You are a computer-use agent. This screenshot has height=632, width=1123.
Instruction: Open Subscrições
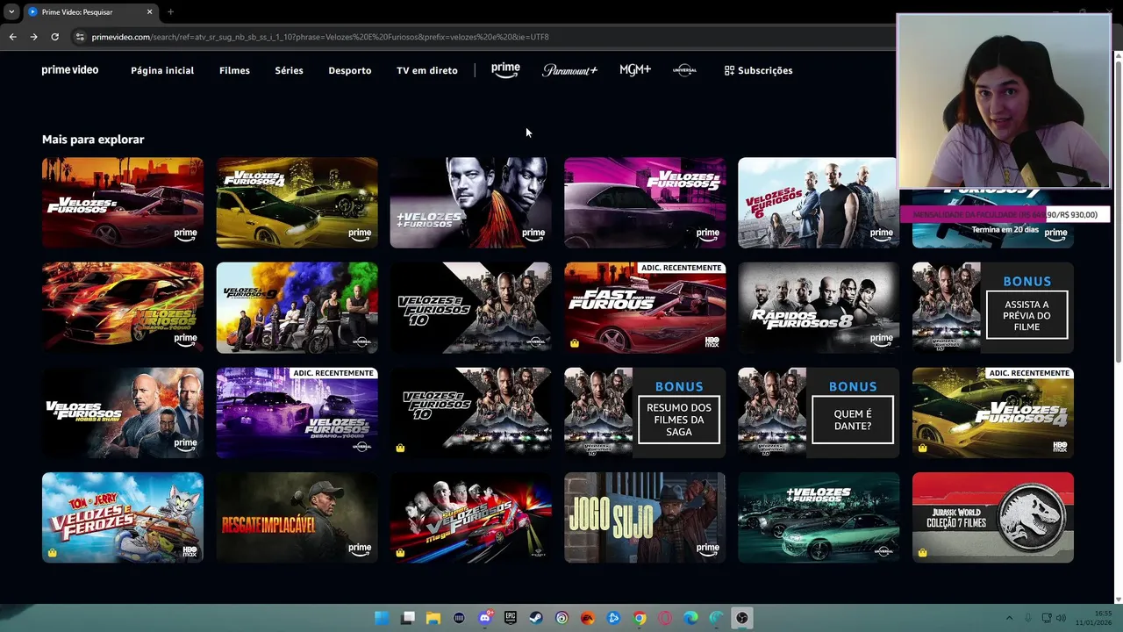pos(758,70)
